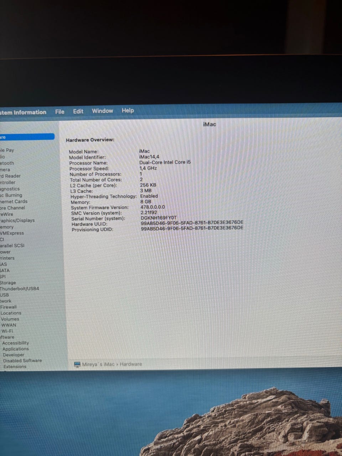Open the Help menu
The image size is (342, 456).
[x=128, y=110]
